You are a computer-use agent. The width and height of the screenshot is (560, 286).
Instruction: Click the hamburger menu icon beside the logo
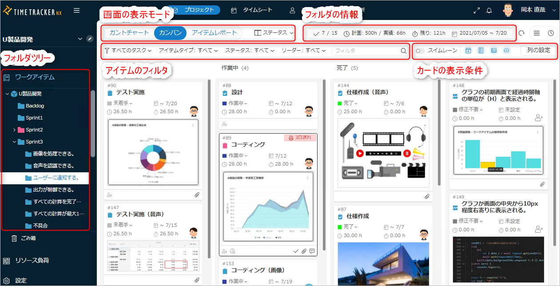click(76, 11)
